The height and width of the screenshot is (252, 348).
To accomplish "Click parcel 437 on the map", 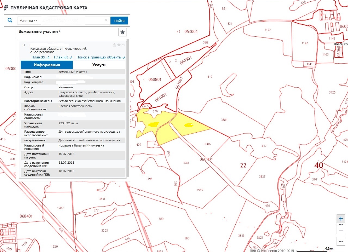I will tap(264, 146).
